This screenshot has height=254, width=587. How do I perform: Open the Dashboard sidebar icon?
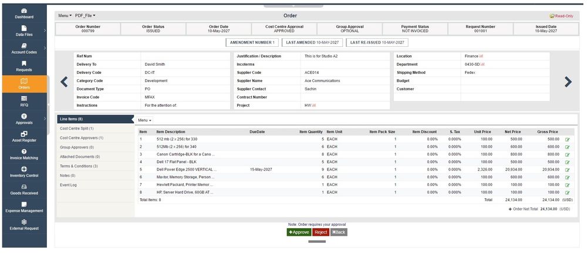[x=24, y=13]
